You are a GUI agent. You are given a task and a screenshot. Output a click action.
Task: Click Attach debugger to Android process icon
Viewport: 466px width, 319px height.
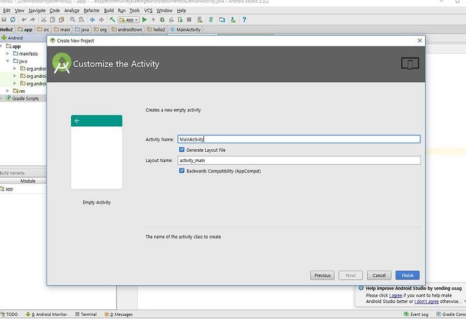(180, 19)
